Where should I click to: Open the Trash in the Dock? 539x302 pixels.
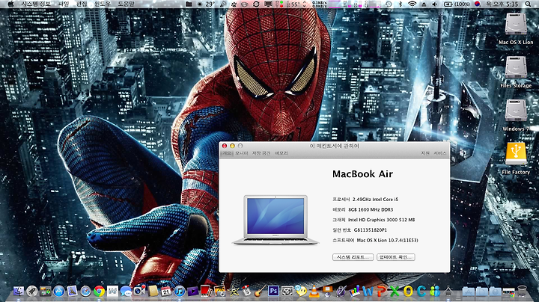(x=522, y=292)
